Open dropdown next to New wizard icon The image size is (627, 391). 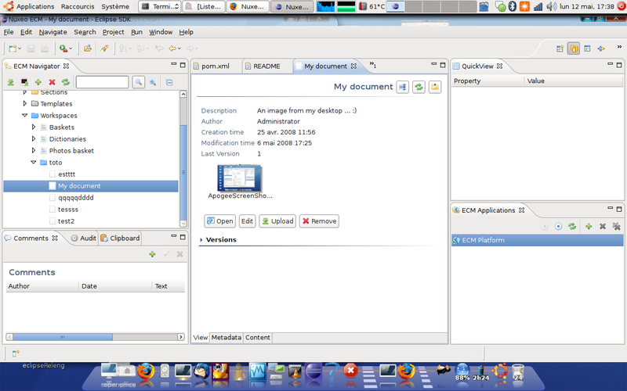click(x=19, y=48)
